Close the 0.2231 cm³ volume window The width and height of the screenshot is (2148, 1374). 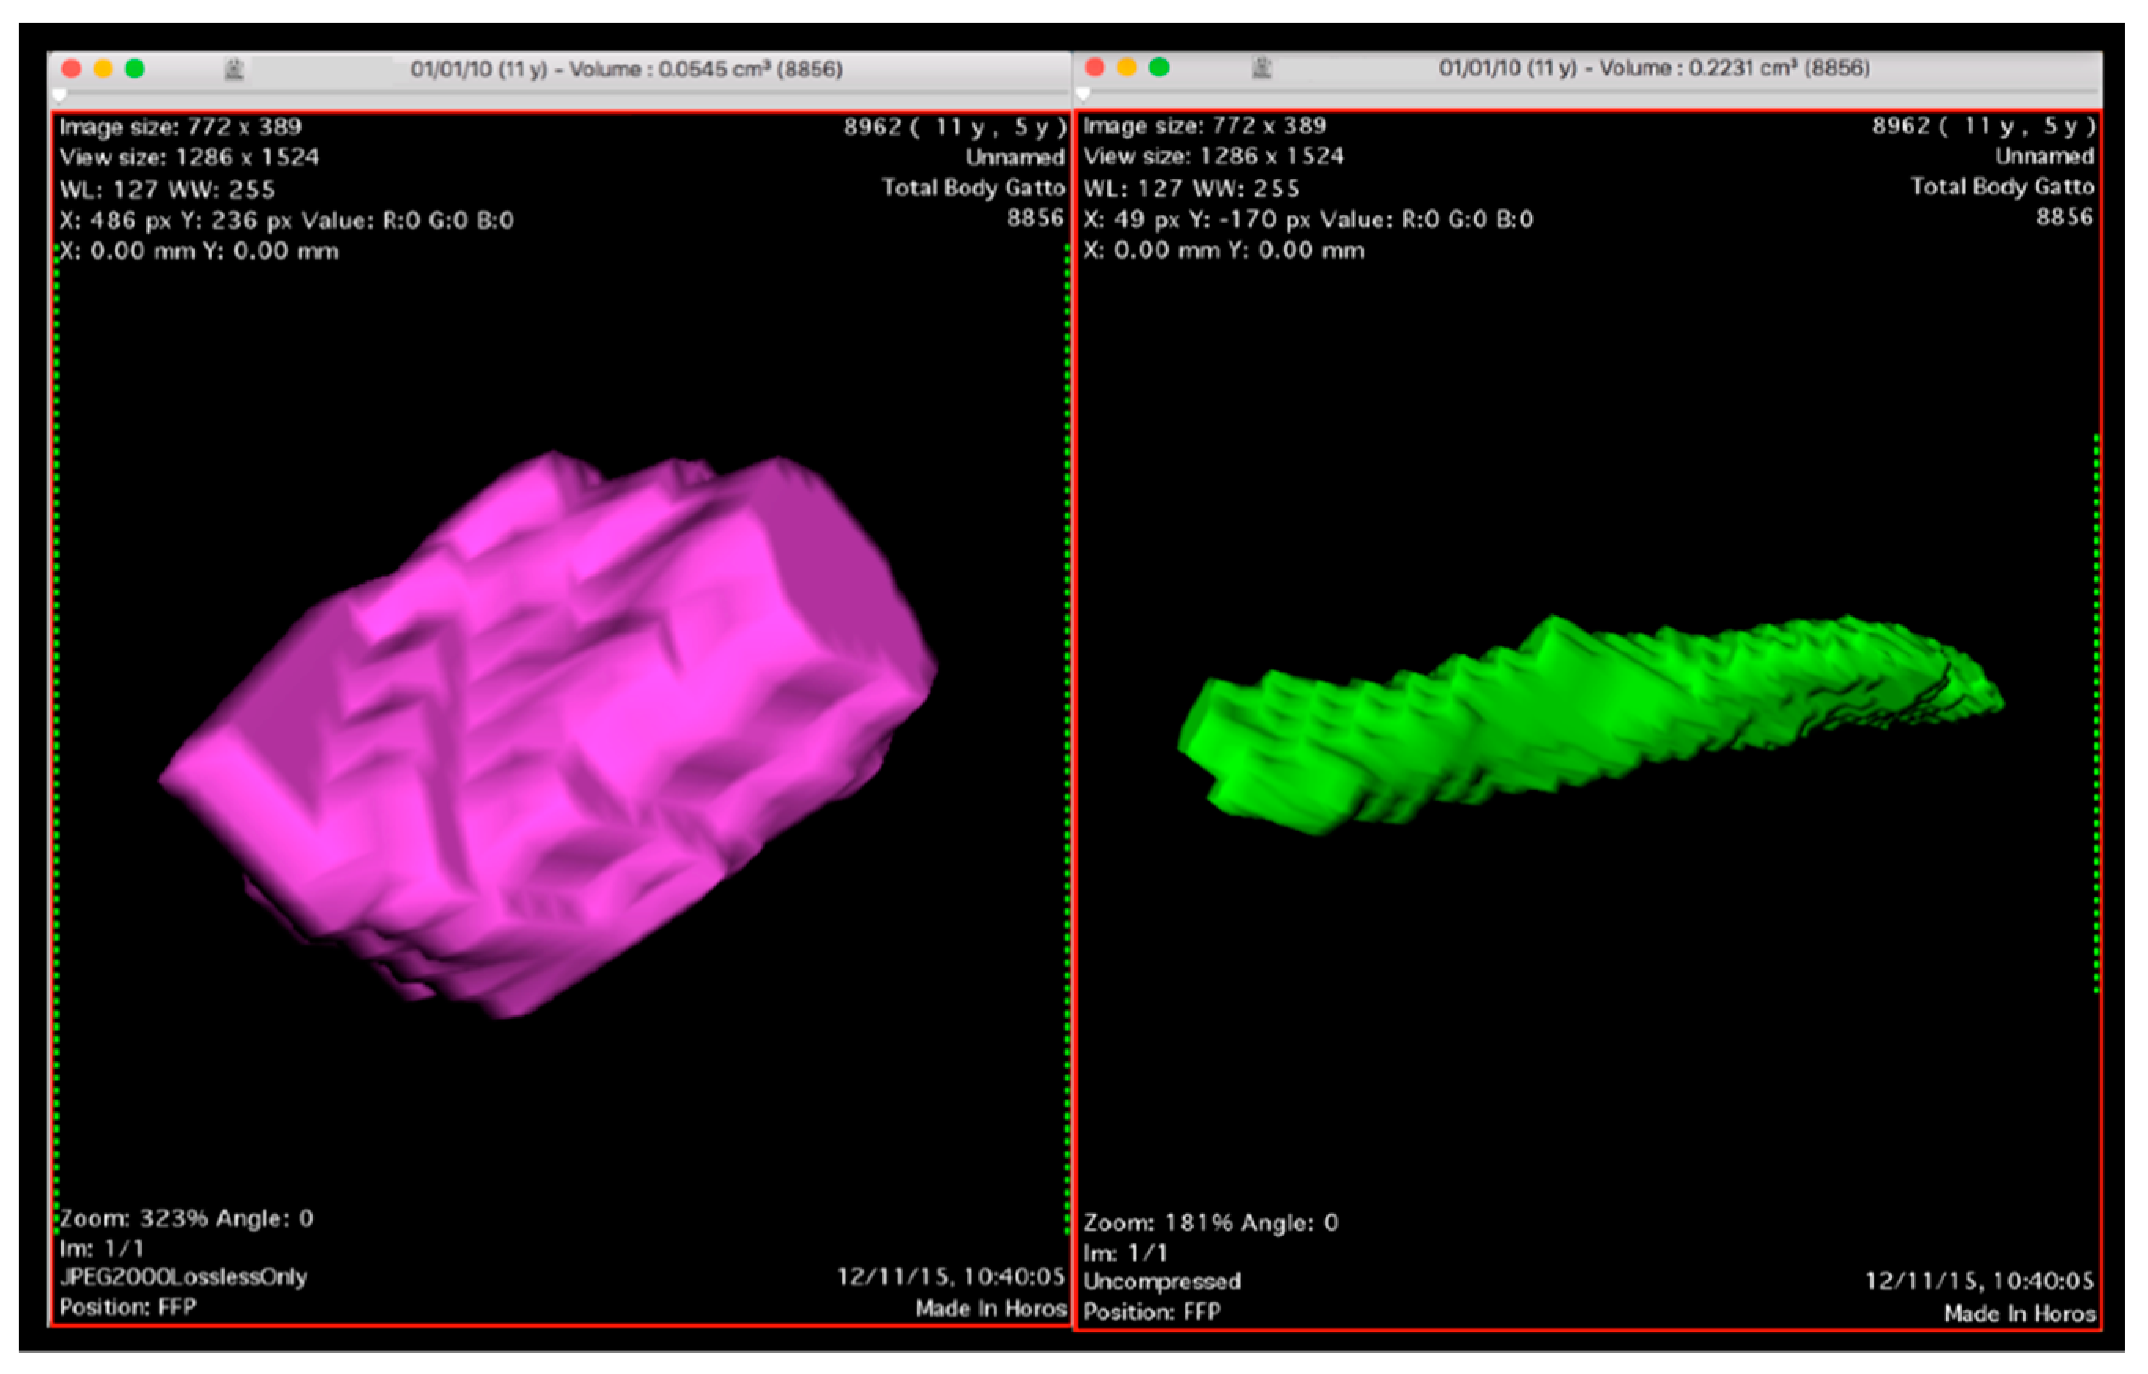coord(1096,67)
